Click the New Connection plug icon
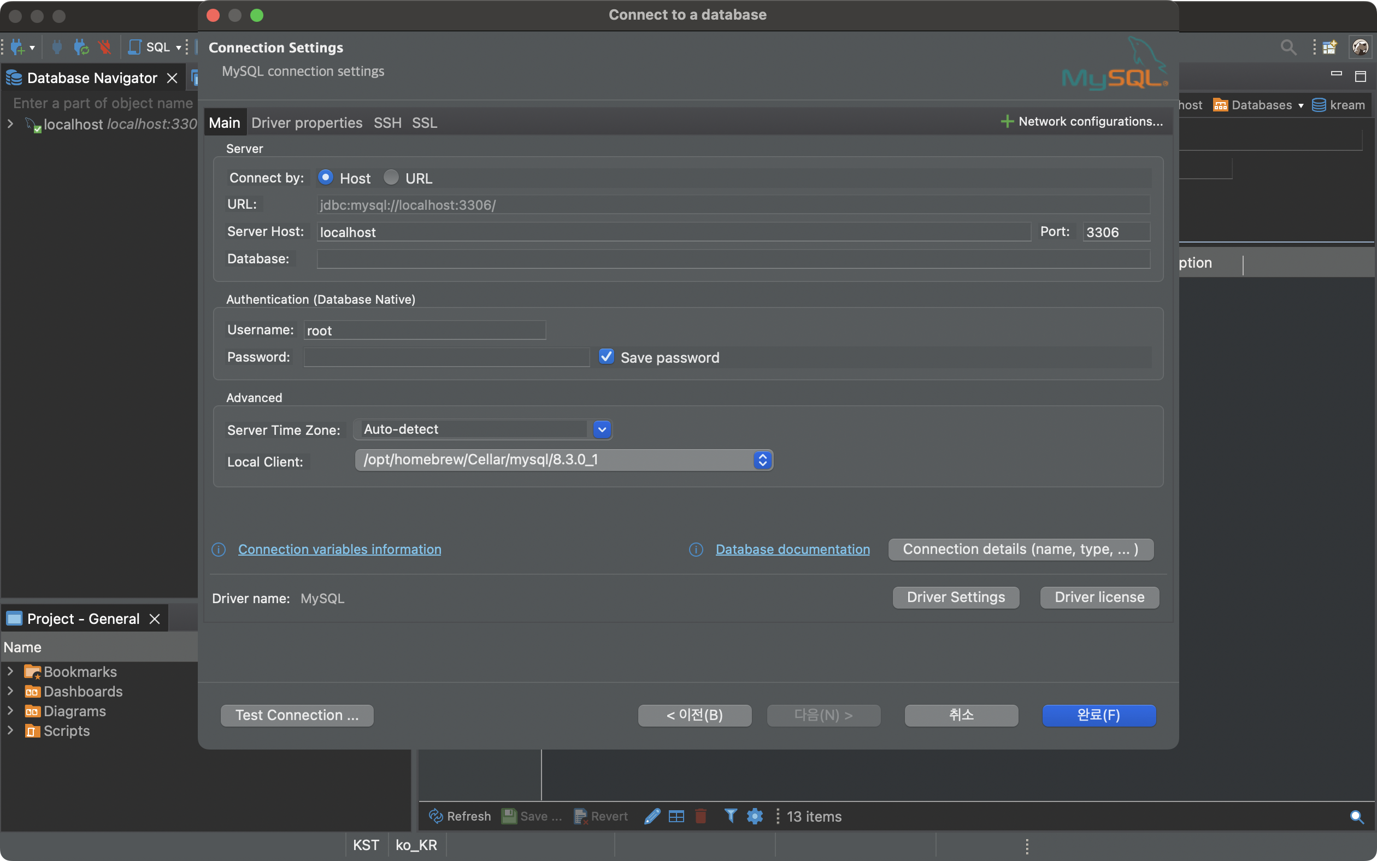1377x861 pixels. (17, 48)
